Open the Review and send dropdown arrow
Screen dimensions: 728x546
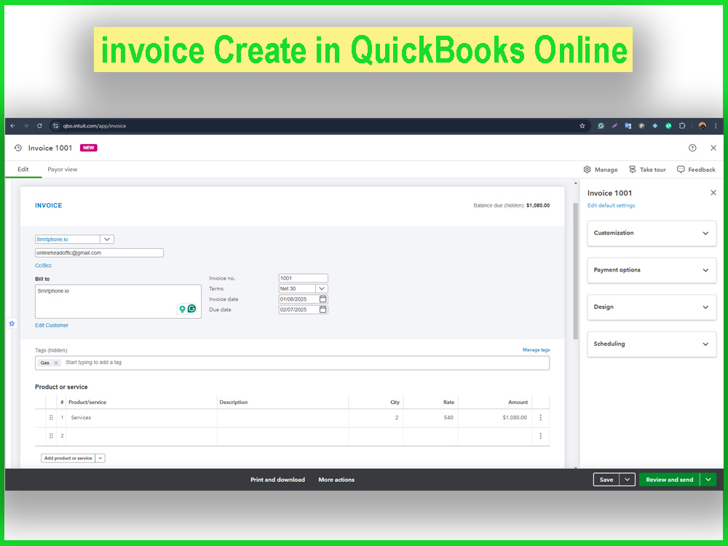(708, 480)
